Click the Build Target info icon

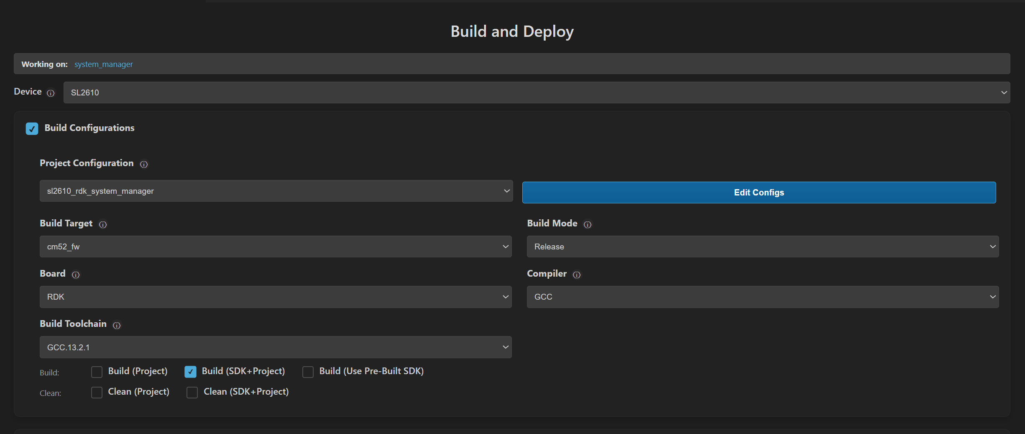click(103, 225)
